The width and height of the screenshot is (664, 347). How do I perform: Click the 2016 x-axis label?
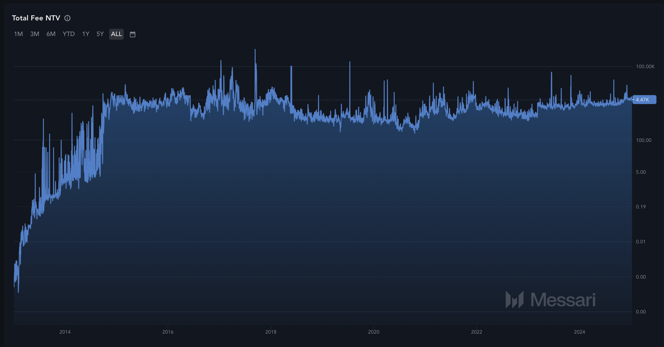point(168,332)
